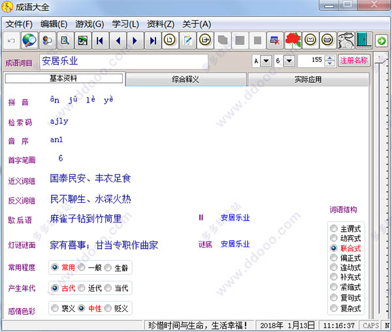
Task: Open the 游戏(G) menu
Action: point(90,24)
